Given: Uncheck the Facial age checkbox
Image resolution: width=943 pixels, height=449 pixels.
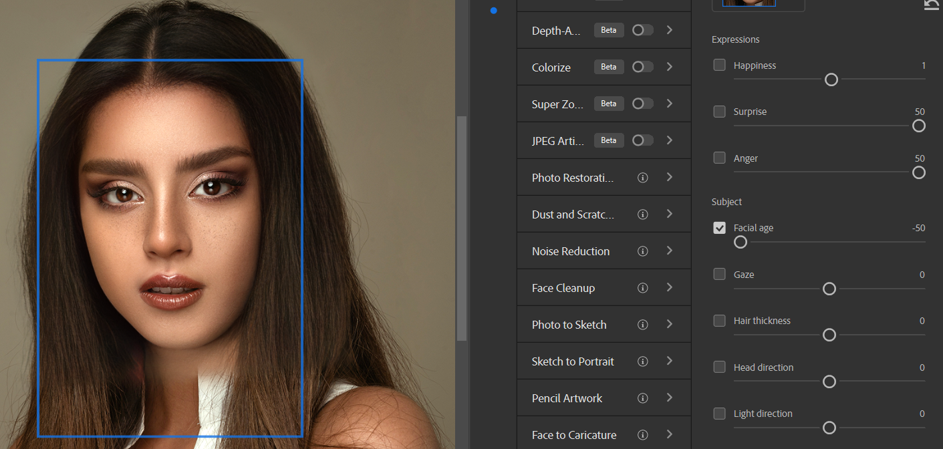Looking at the screenshot, I should 719,228.
